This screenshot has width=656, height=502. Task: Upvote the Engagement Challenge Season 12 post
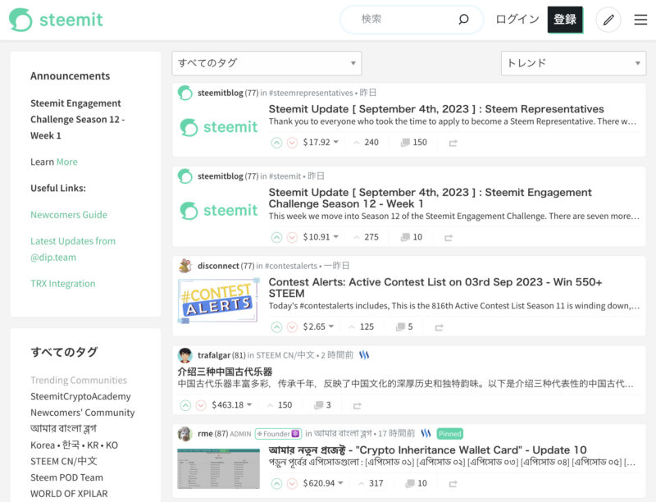(276, 237)
